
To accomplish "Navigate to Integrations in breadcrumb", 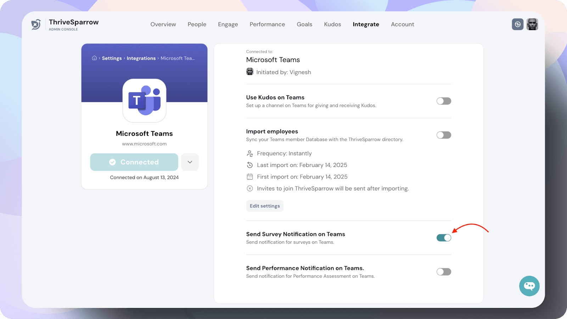I will click(x=141, y=58).
